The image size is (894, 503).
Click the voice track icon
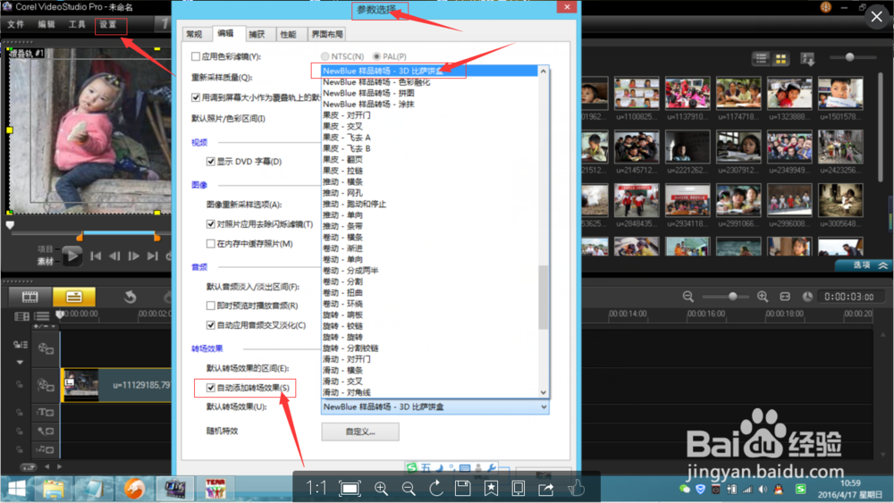[x=46, y=431]
